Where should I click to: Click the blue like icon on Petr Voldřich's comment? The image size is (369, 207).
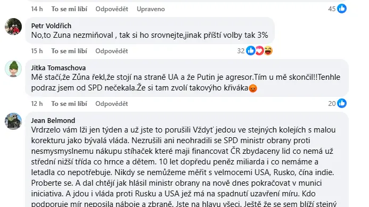[251, 51]
